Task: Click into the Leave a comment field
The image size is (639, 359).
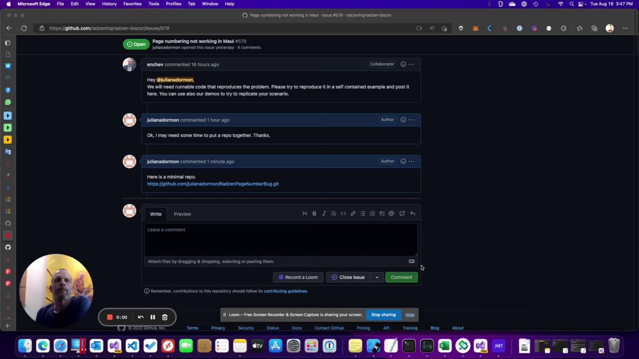Action: (281, 240)
